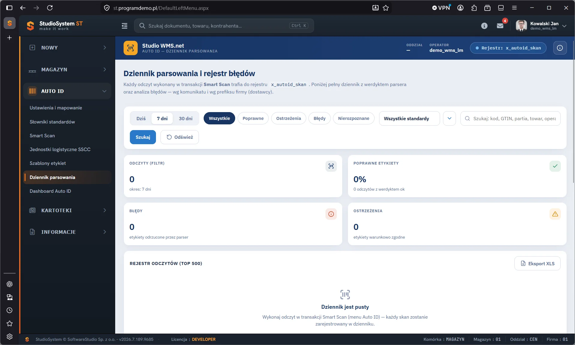Expand the KARTOTEKI menu section
This screenshot has width=575, height=345.
point(67,210)
